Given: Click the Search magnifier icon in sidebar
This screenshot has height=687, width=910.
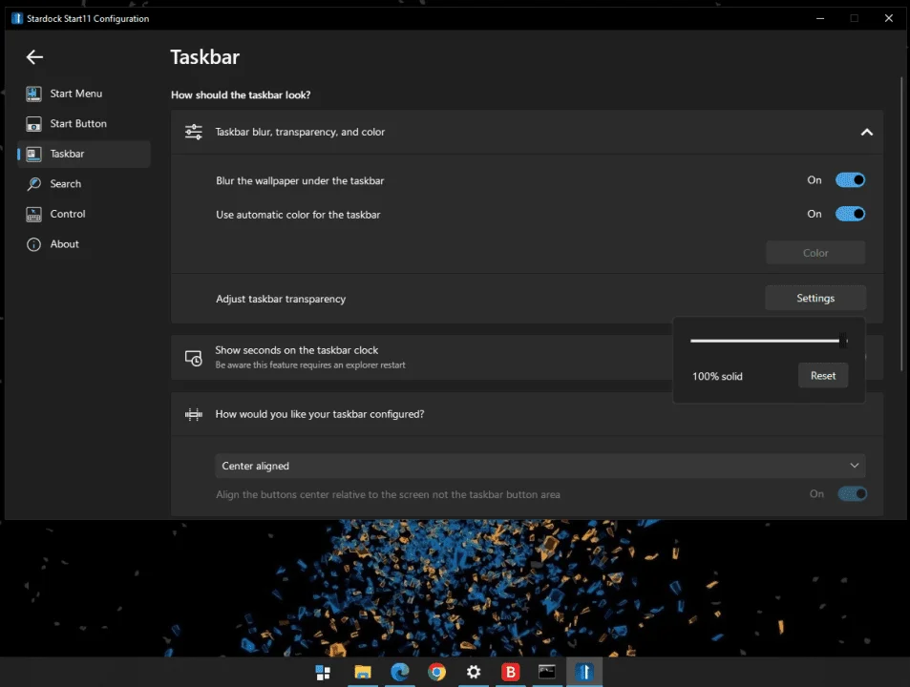Looking at the screenshot, I should (x=33, y=184).
